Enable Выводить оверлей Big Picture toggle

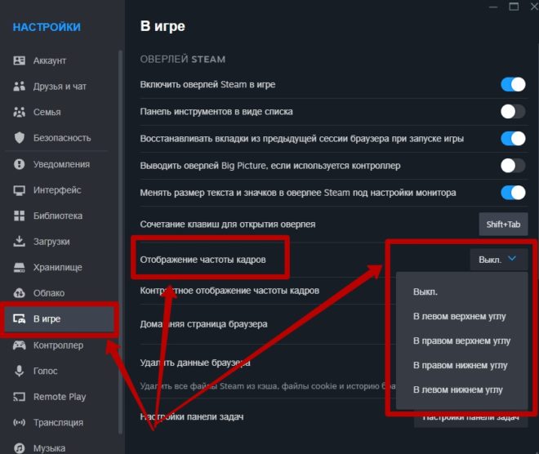tap(513, 166)
